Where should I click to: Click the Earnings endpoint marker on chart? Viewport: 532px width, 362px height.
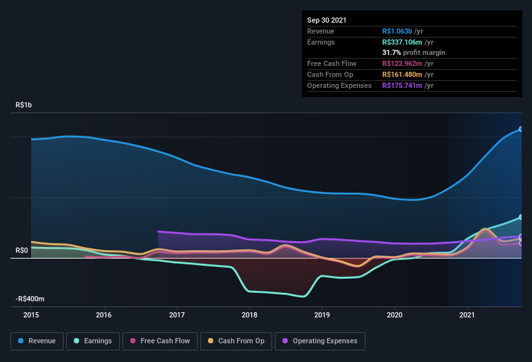click(x=521, y=217)
